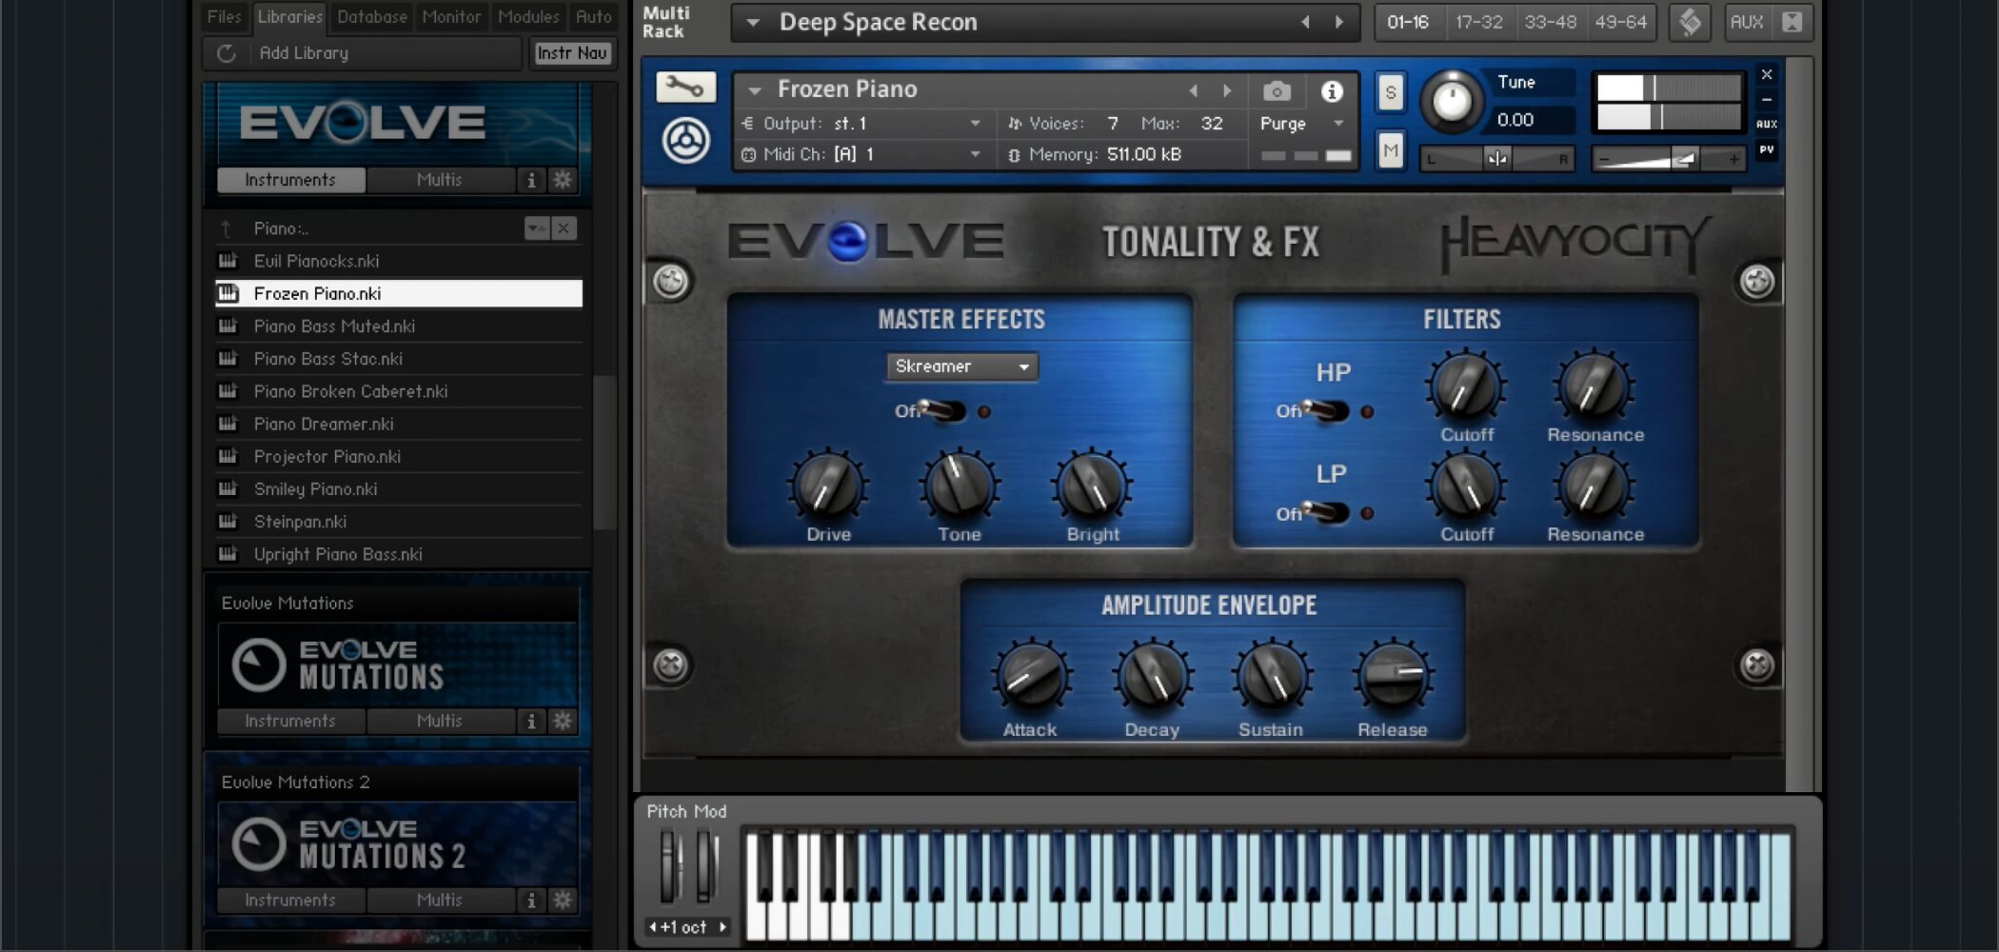Open Evolve Mutations settings gear
The width and height of the screenshot is (1999, 952).
click(x=563, y=721)
